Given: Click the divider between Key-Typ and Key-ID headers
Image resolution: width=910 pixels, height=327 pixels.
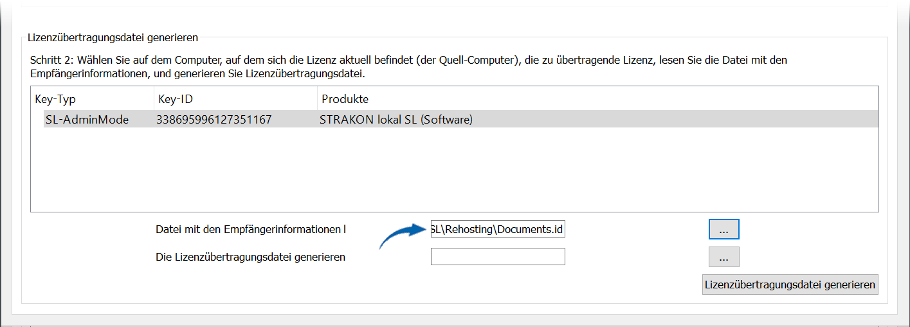Looking at the screenshot, I should coord(154,99).
